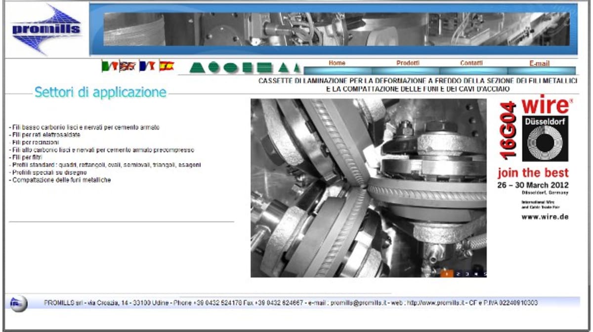The width and height of the screenshot is (593, 332).
Task: Open the Prodotti menu item
Action: [x=408, y=63]
